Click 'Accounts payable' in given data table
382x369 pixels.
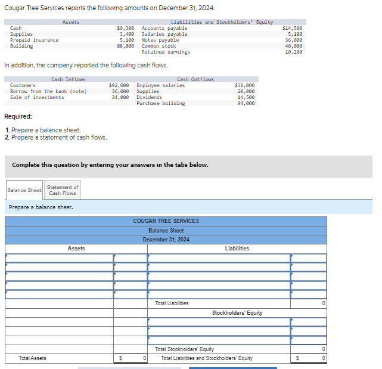tap(164, 28)
